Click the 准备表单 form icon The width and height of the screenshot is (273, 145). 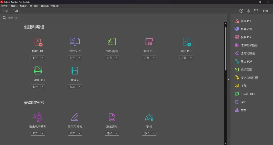click(x=112, y=117)
